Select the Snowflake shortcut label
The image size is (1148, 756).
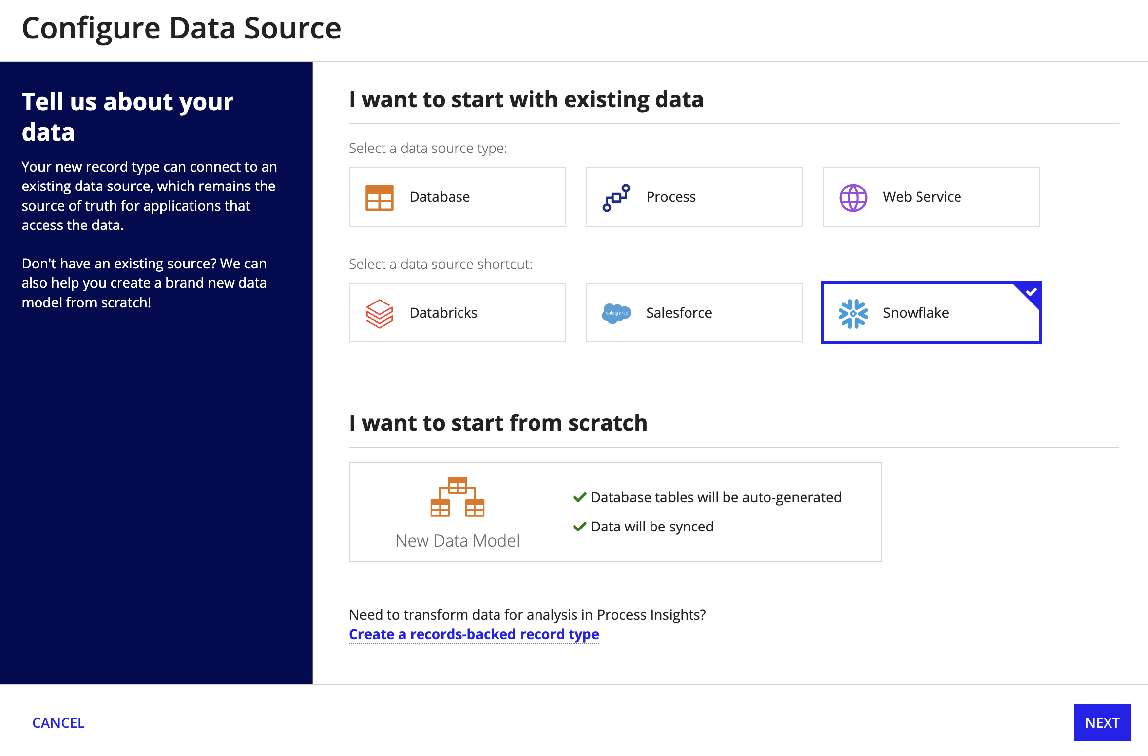(x=916, y=313)
